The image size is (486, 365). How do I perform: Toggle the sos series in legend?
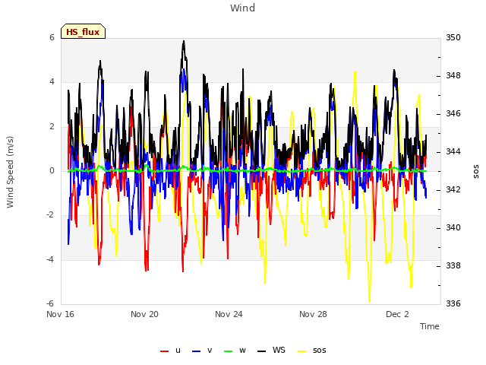312,351
